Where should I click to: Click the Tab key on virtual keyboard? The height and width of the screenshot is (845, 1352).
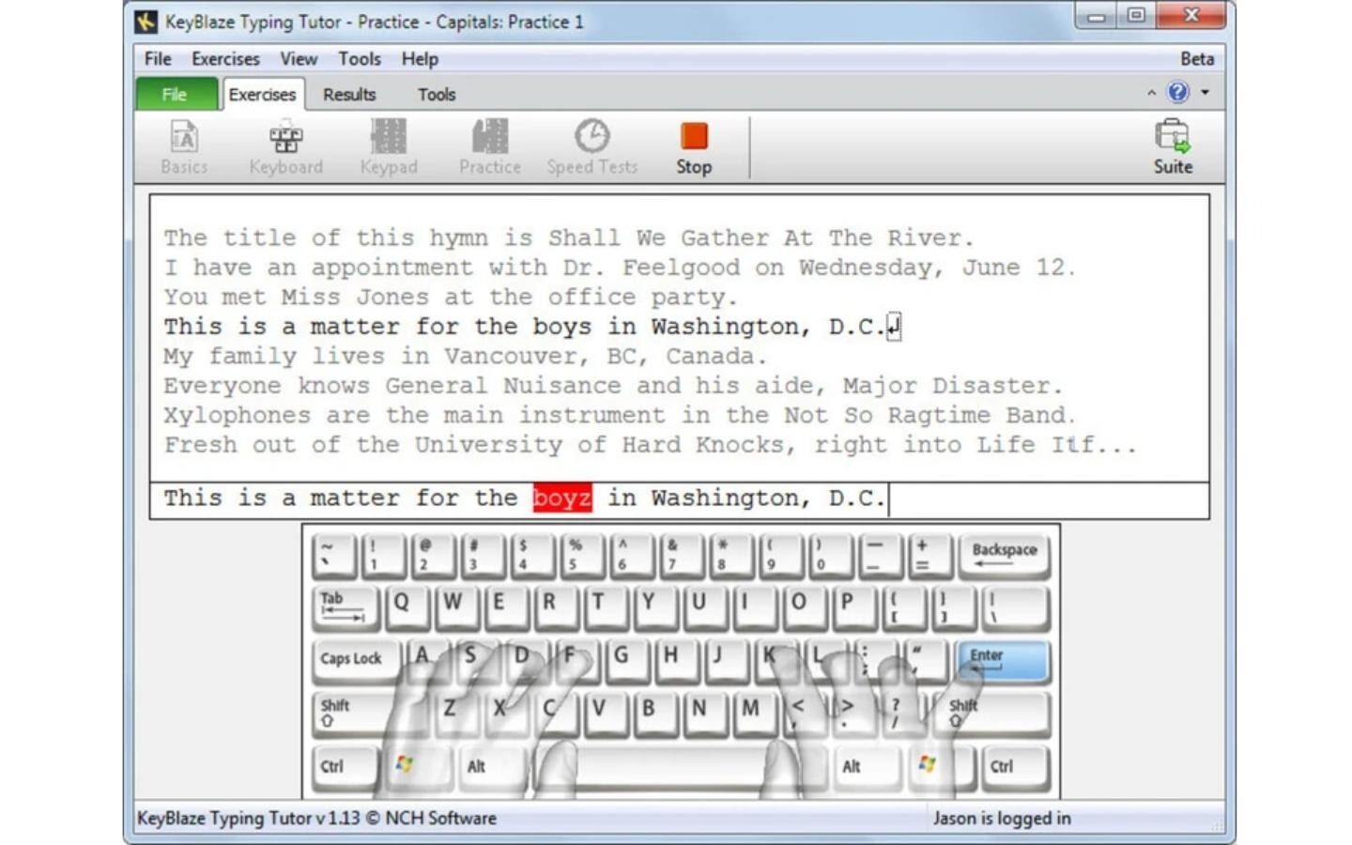(345, 607)
